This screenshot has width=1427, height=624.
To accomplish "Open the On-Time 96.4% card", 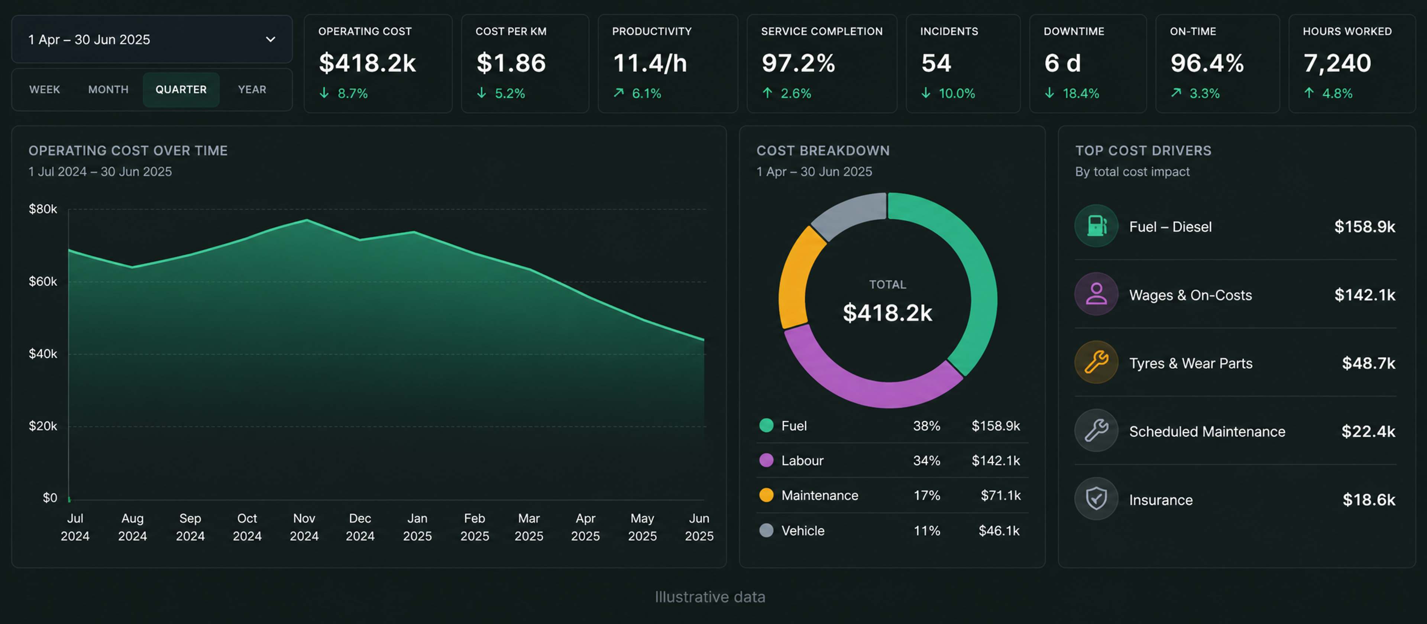I will tap(1217, 64).
